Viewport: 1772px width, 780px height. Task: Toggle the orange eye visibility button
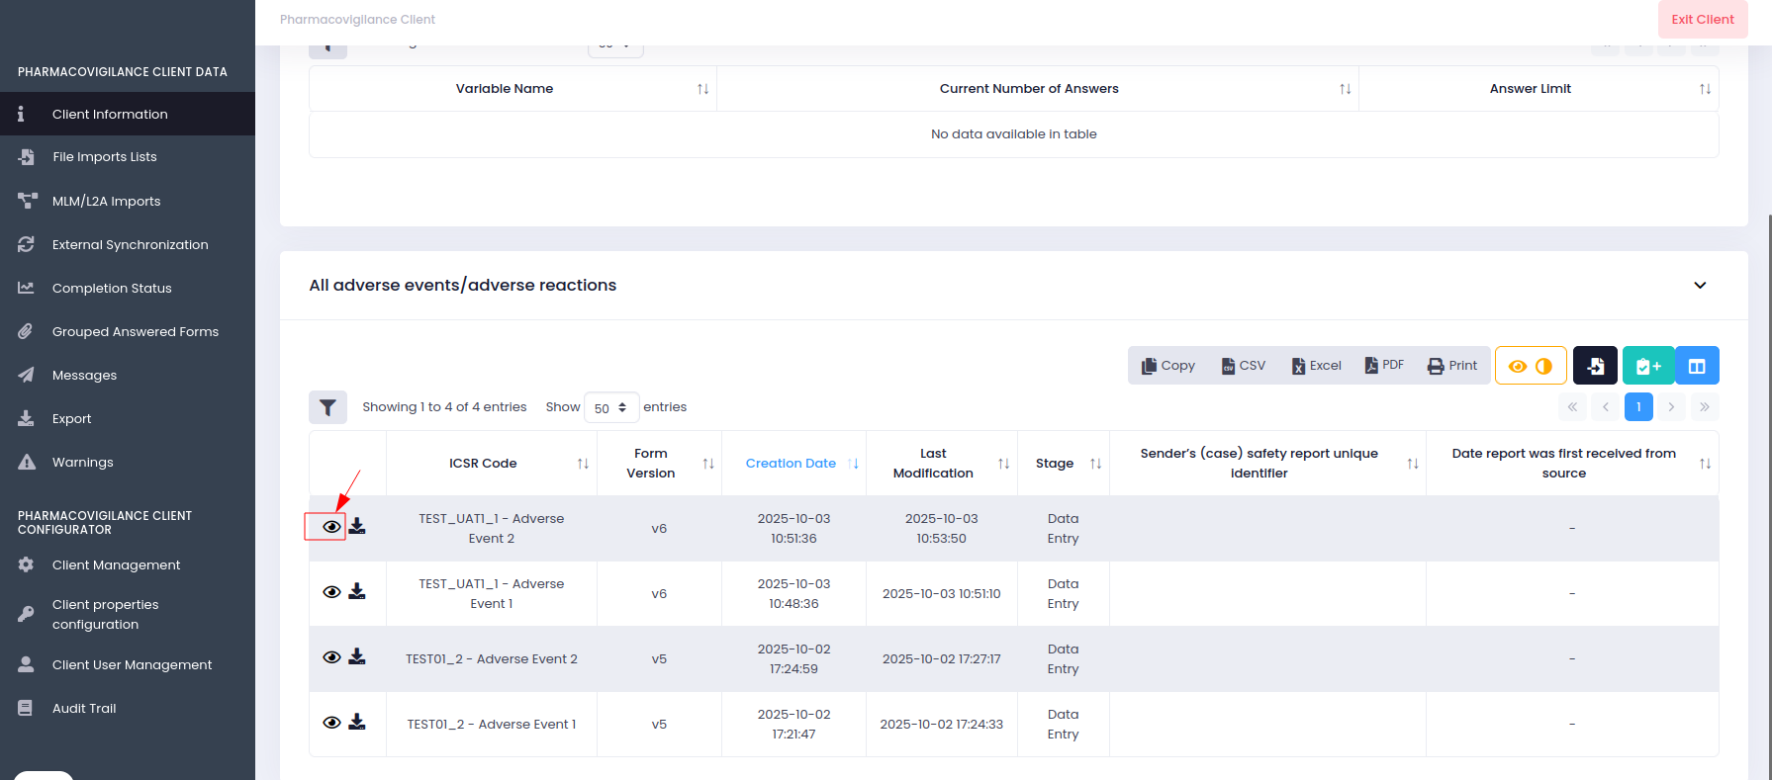pyautogui.click(x=1517, y=366)
